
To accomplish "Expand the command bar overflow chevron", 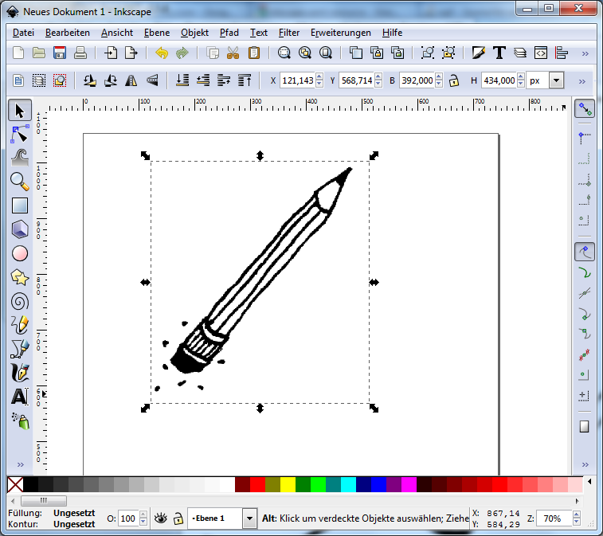I will click(585, 53).
